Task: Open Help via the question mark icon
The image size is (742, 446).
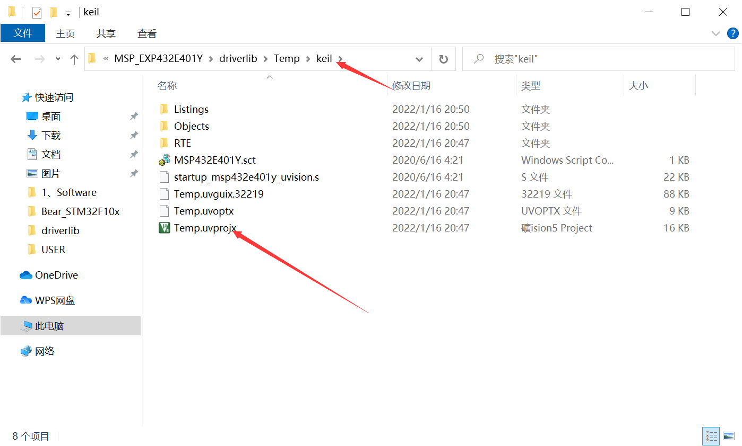Action: pos(733,33)
